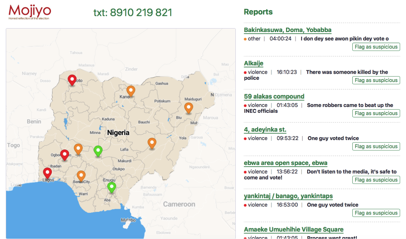
Task: Click the orange pin east of Ogbomosho
Action: pyautogui.click(x=78, y=150)
